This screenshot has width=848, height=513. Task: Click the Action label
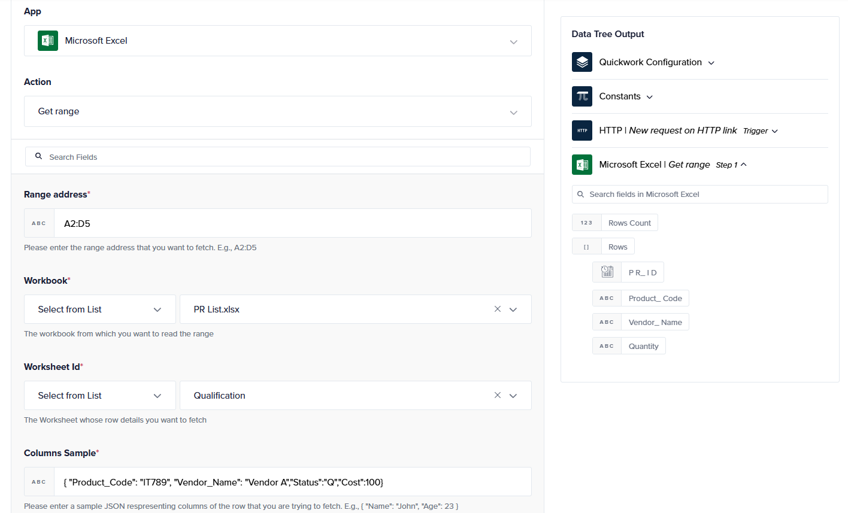coord(38,82)
